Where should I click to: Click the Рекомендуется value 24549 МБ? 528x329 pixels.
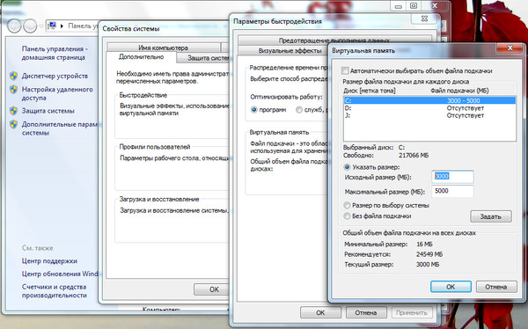click(429, 254)
